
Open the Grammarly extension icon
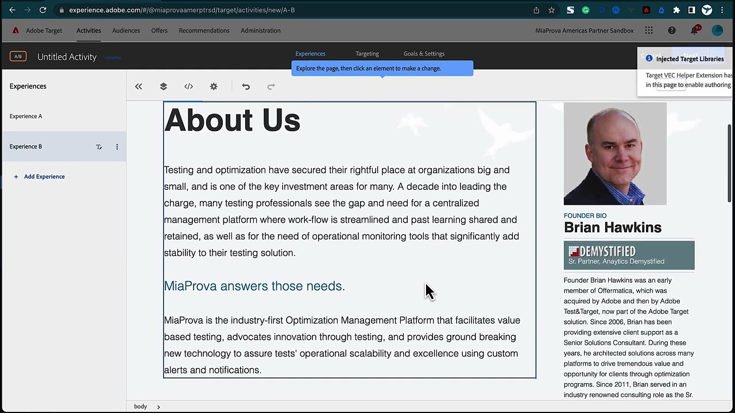click(x=586, y=10)
